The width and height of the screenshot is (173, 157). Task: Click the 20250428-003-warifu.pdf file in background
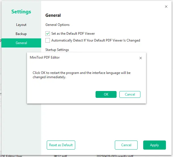(x=115, y=156)
